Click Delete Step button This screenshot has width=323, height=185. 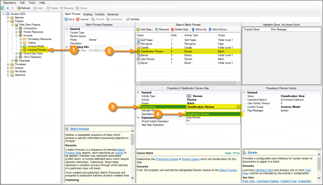179,29
